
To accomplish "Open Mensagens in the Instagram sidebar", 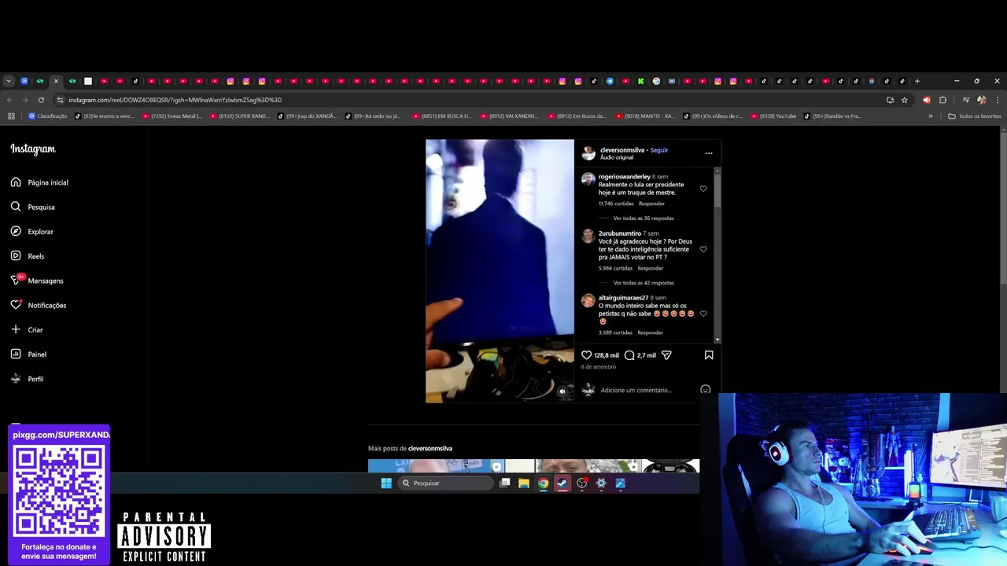I will pyautogui.click(x=37, y=281).
